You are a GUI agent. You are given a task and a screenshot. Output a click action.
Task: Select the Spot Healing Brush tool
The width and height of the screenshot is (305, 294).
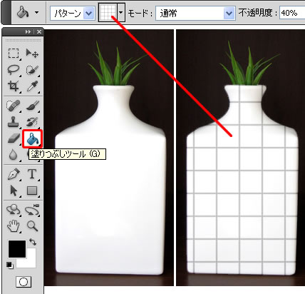14,106
